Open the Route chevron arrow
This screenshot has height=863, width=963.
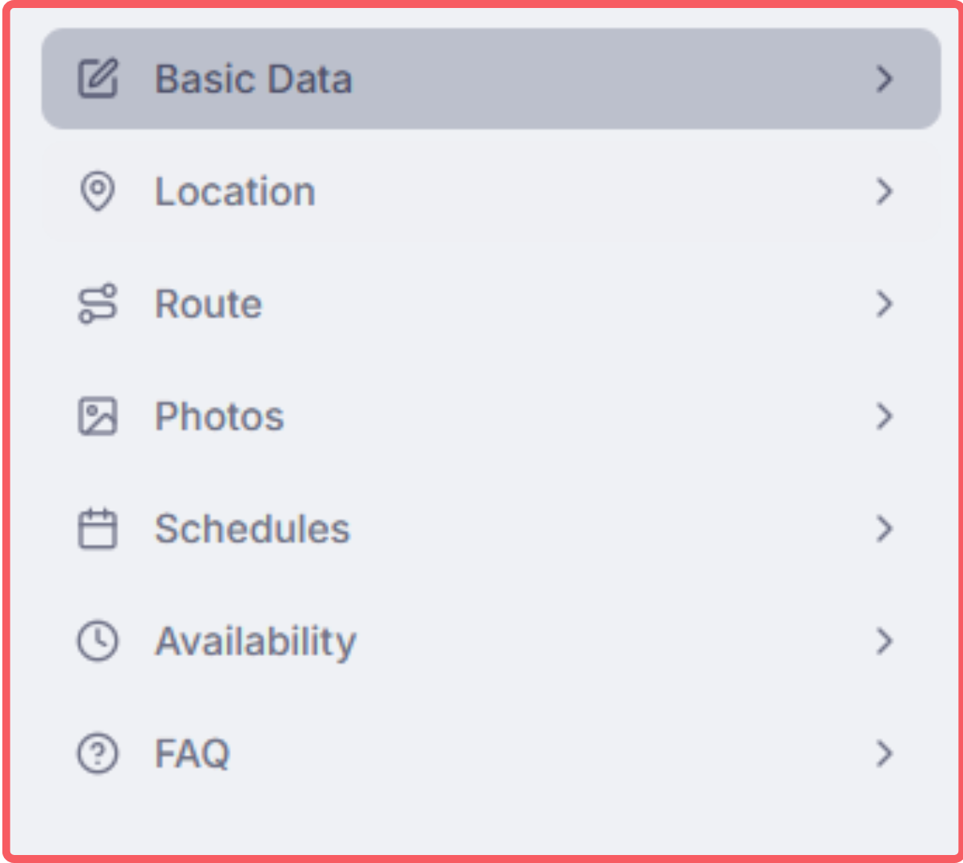884,304
